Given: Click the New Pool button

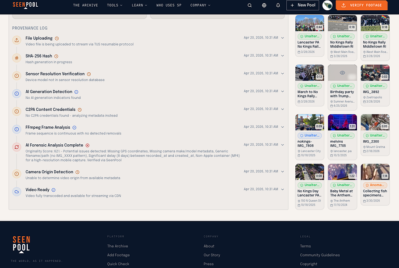Looking at the screenshot, I should coord(302,5).
